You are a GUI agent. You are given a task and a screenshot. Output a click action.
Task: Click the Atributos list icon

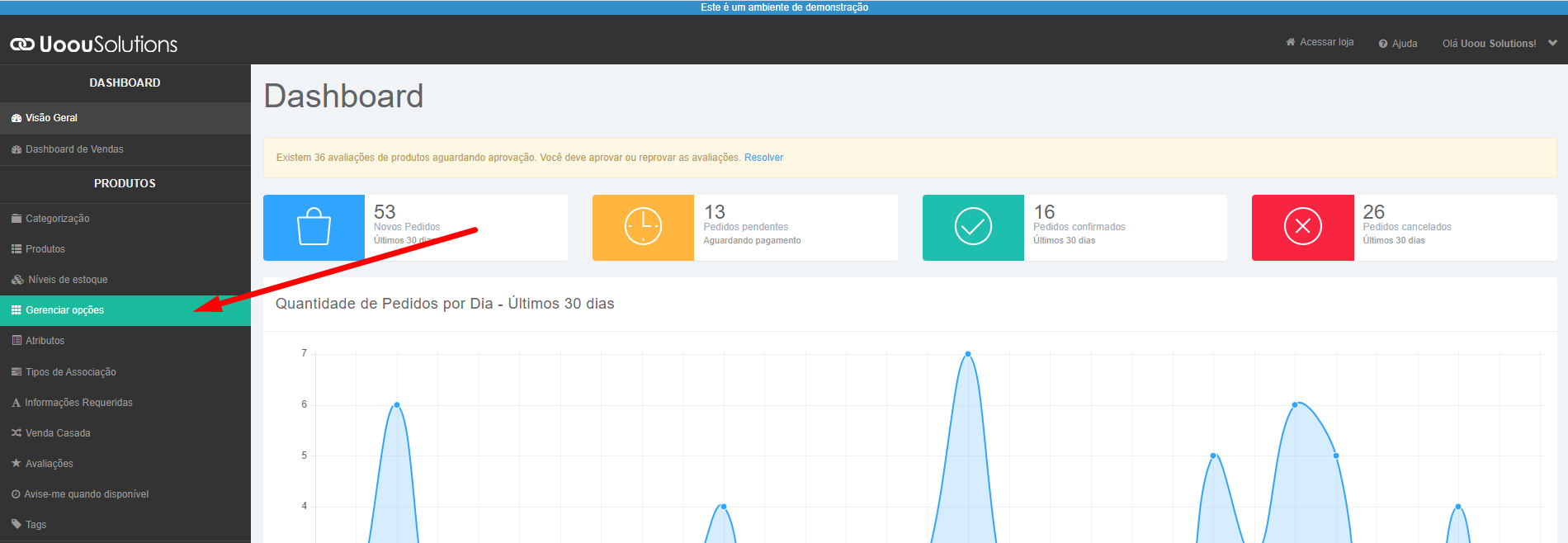pos(17,341)
